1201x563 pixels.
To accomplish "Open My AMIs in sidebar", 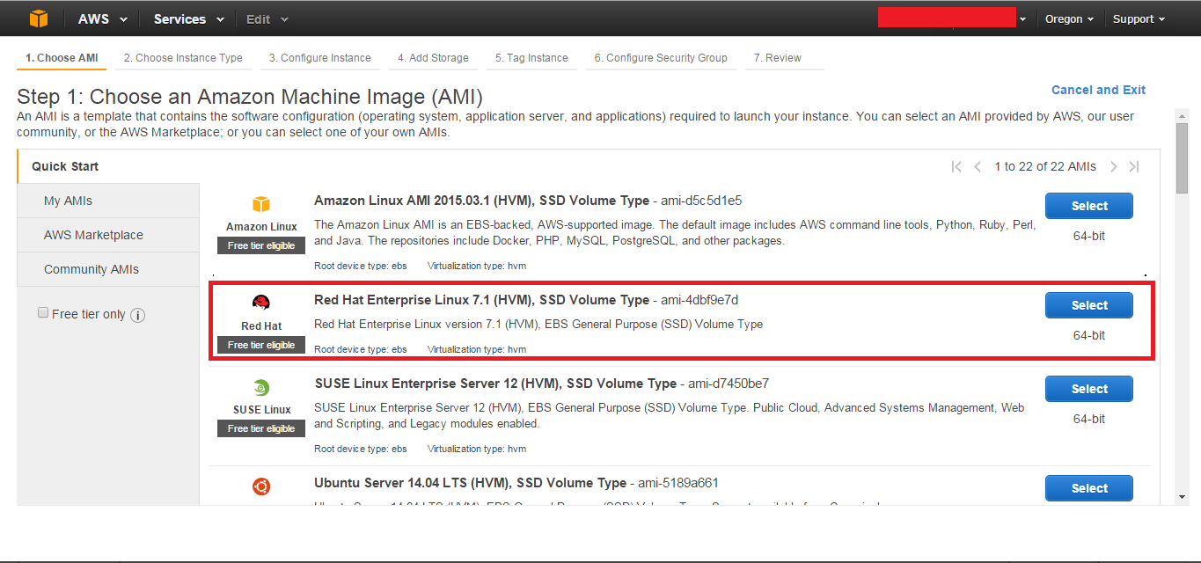I will pyautogui.click(x=108, y=201).
